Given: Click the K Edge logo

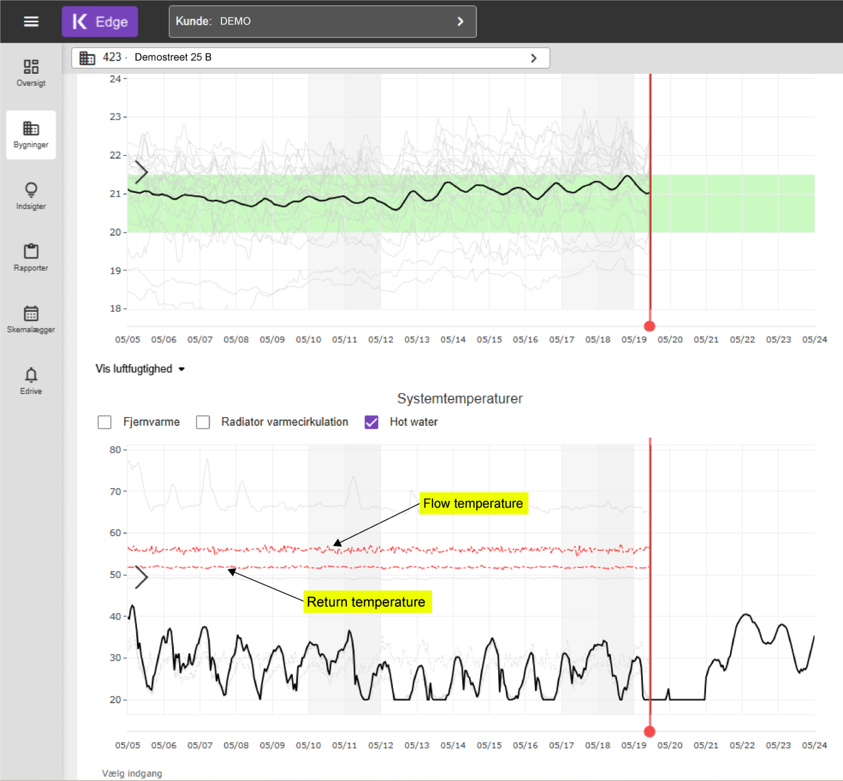Looking at the screenshot, I should 100,22.
